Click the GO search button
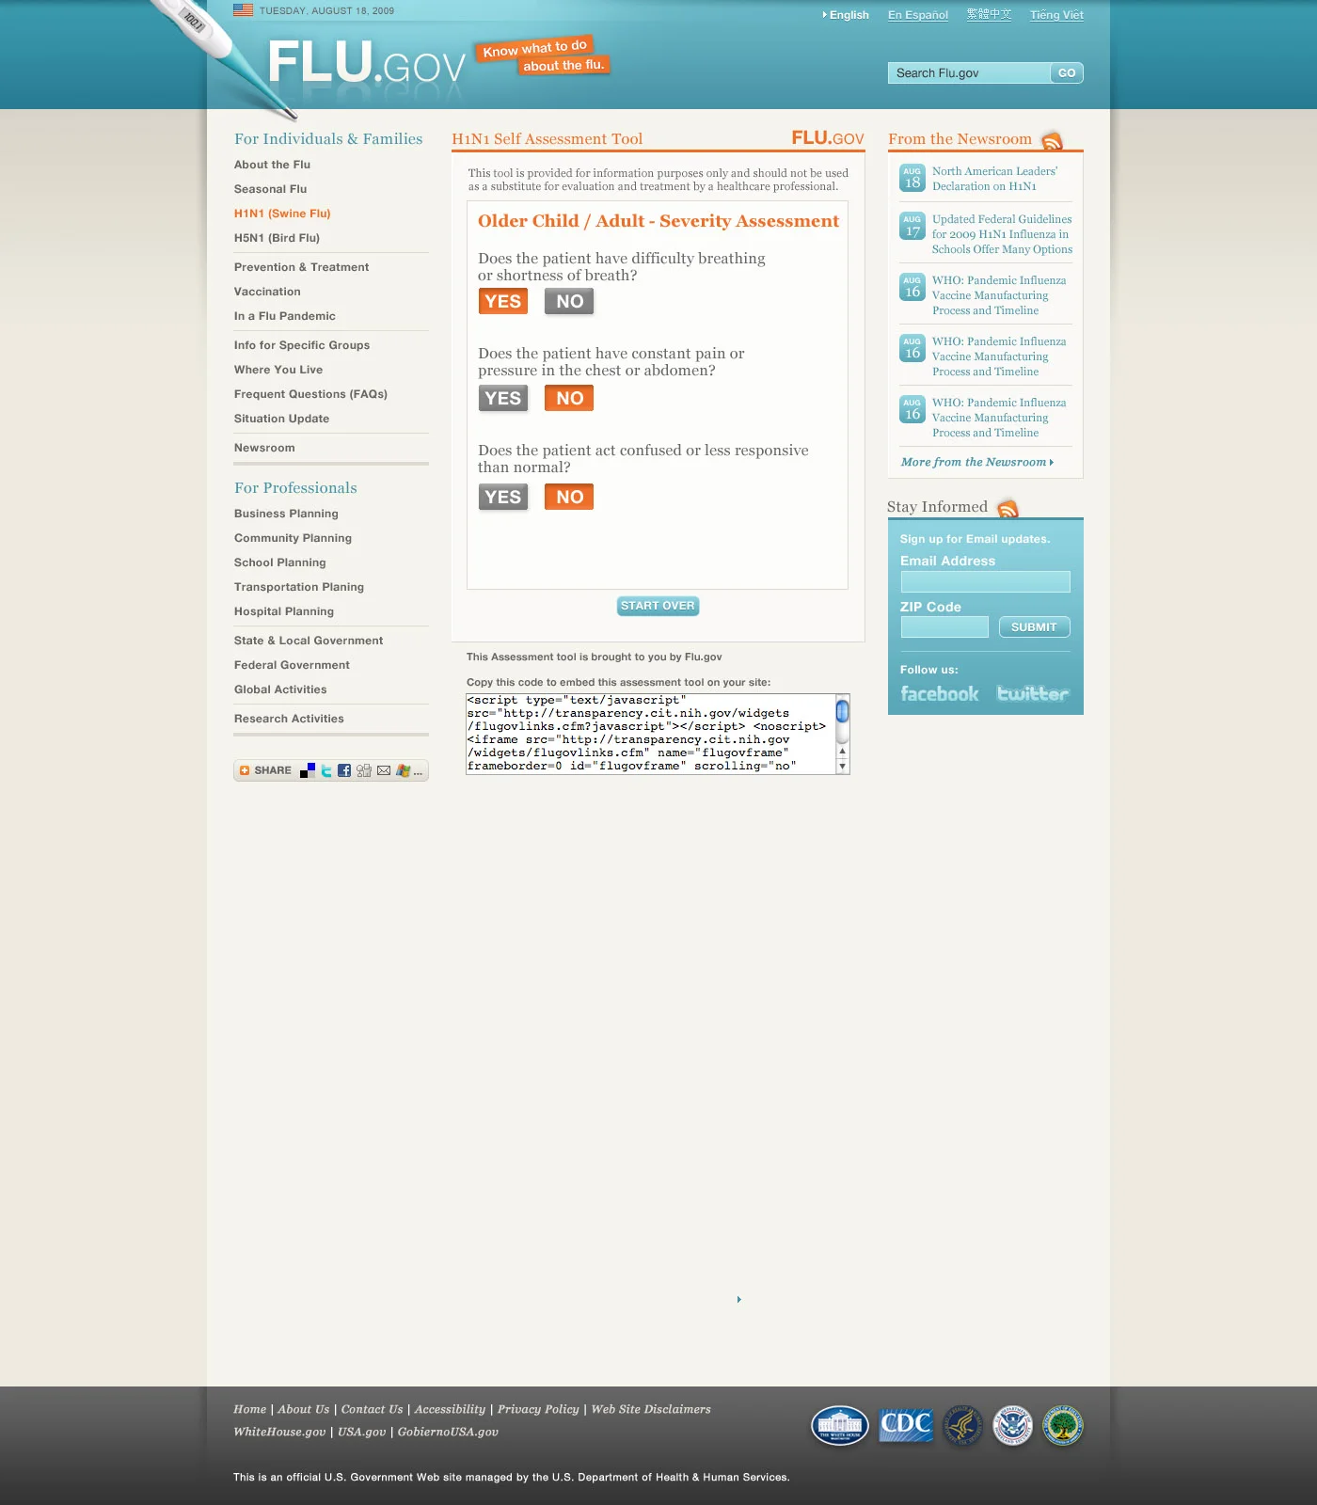Viewport: 1317px width, 1505px height. [x=1067, y=72]
